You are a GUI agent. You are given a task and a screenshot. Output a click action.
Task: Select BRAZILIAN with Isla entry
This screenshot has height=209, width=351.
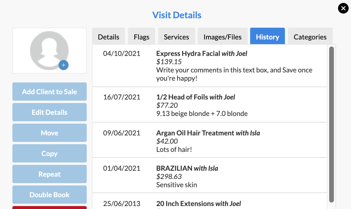click(x=187, y=168)
